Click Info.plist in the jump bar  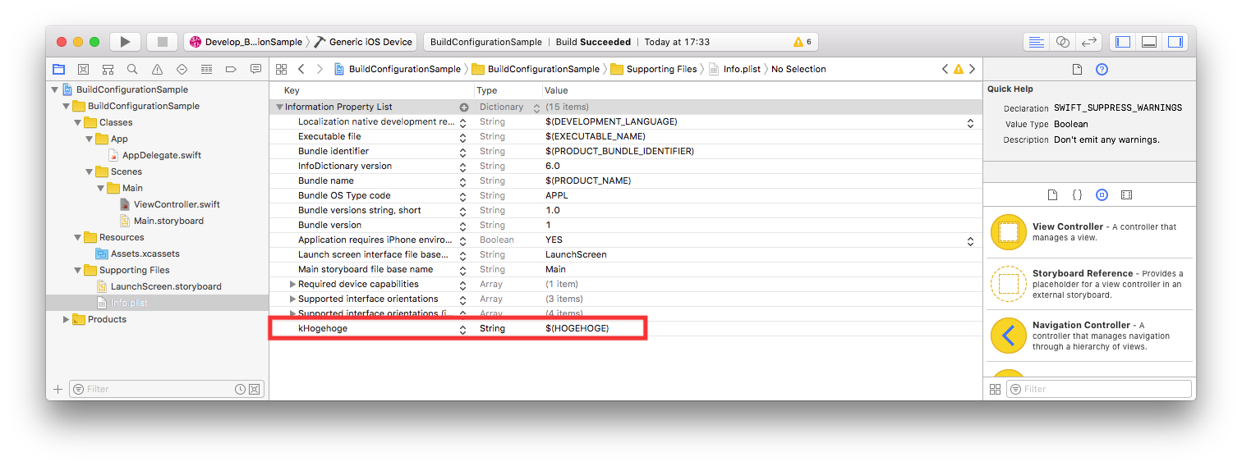click(x=734, y=69)
